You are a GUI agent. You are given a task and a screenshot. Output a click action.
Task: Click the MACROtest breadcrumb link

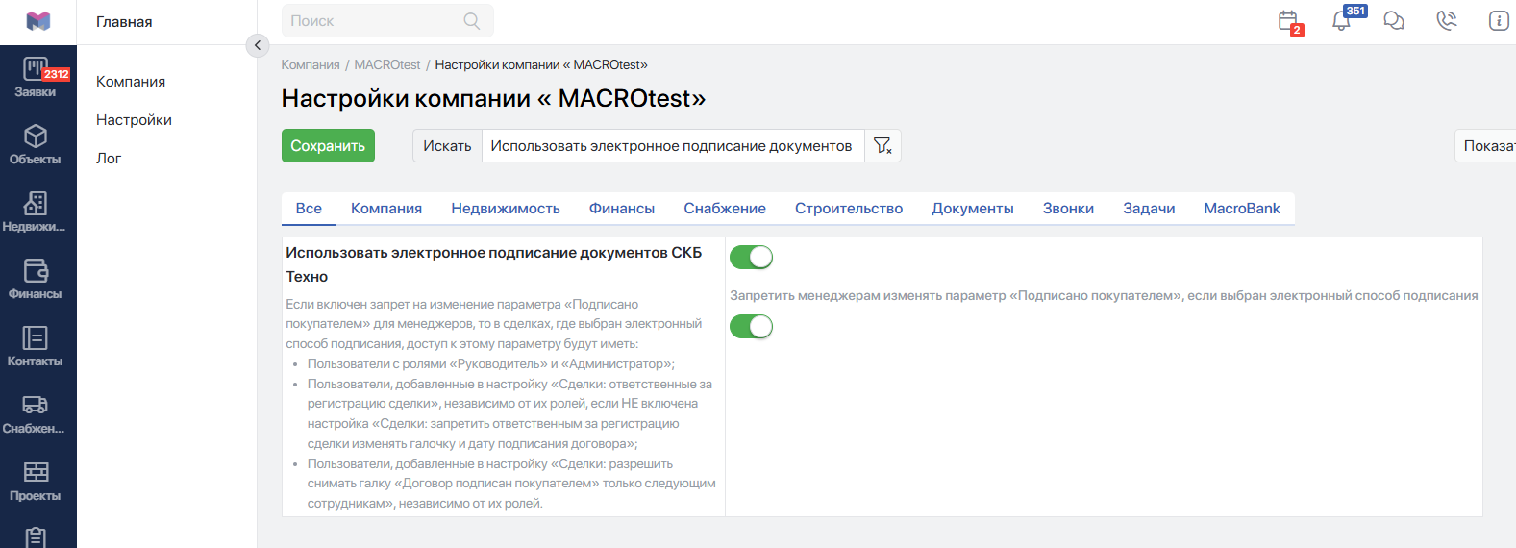[x=387, y=65]
